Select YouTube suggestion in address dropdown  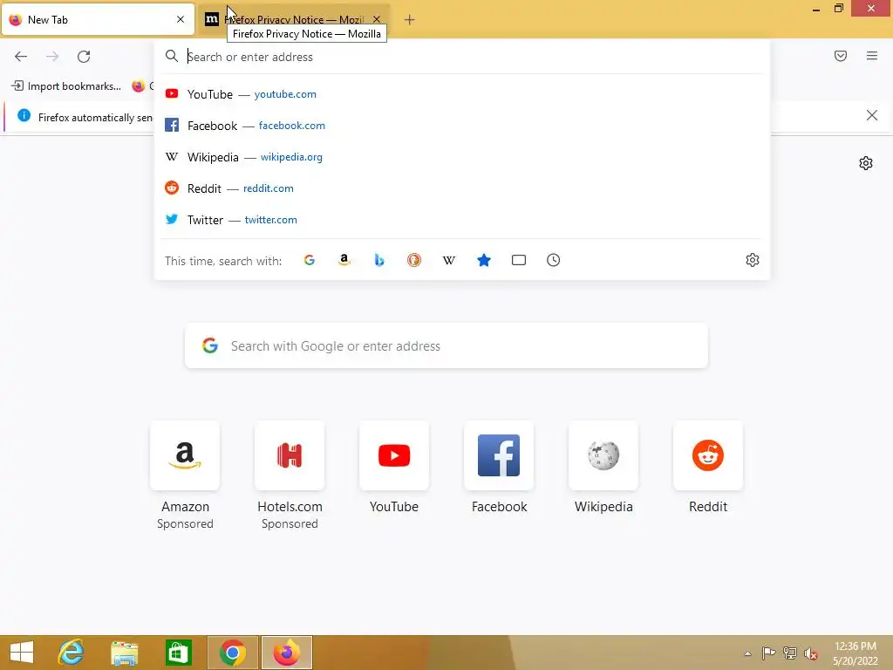click(x=462, y=94)
